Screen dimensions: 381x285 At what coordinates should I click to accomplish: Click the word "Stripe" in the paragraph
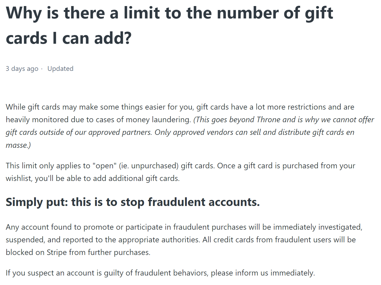pos(57,252)
